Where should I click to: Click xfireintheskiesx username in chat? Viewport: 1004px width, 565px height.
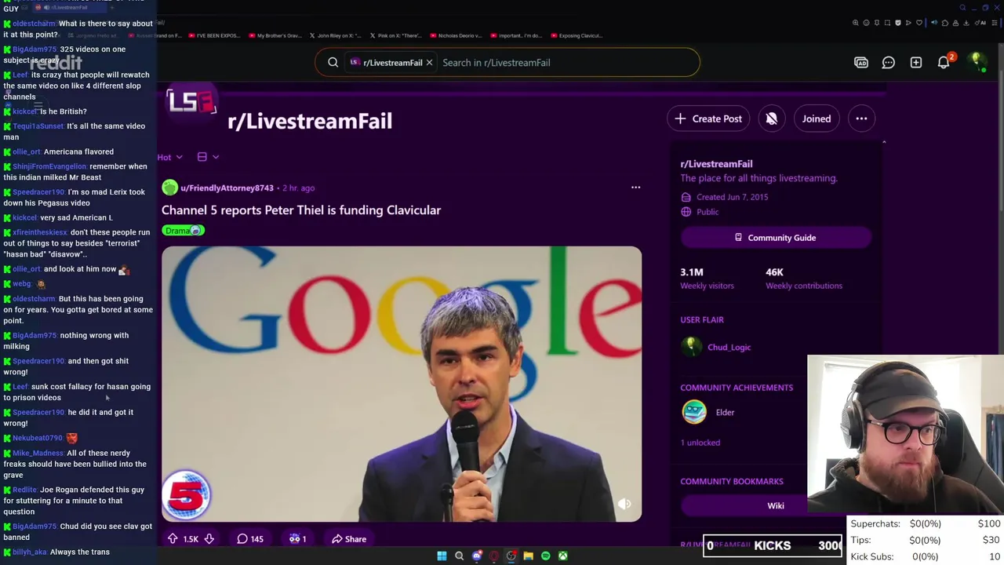[40, 232]
